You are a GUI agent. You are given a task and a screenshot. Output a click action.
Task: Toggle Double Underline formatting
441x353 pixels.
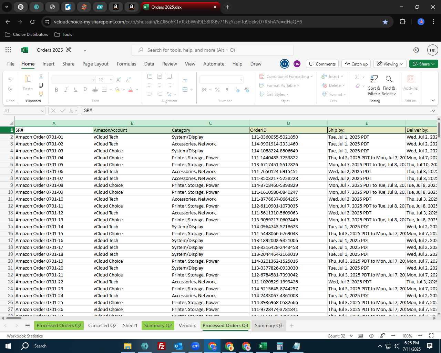pos(85,90)
